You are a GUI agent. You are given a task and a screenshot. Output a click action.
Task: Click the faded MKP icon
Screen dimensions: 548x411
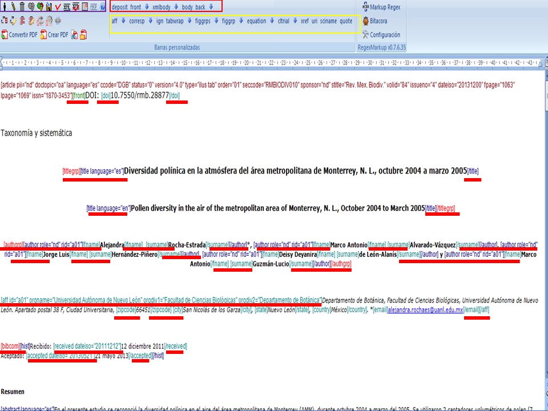click(x=94, y=7)
